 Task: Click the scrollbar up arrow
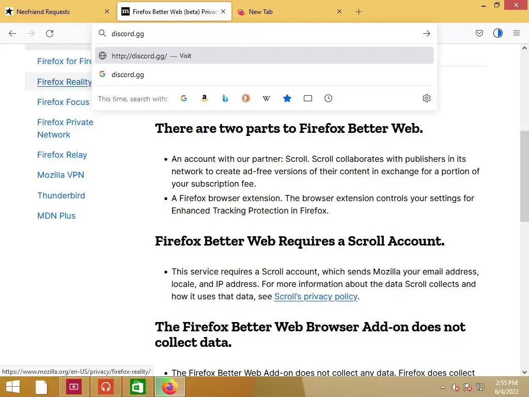[524, 48]
